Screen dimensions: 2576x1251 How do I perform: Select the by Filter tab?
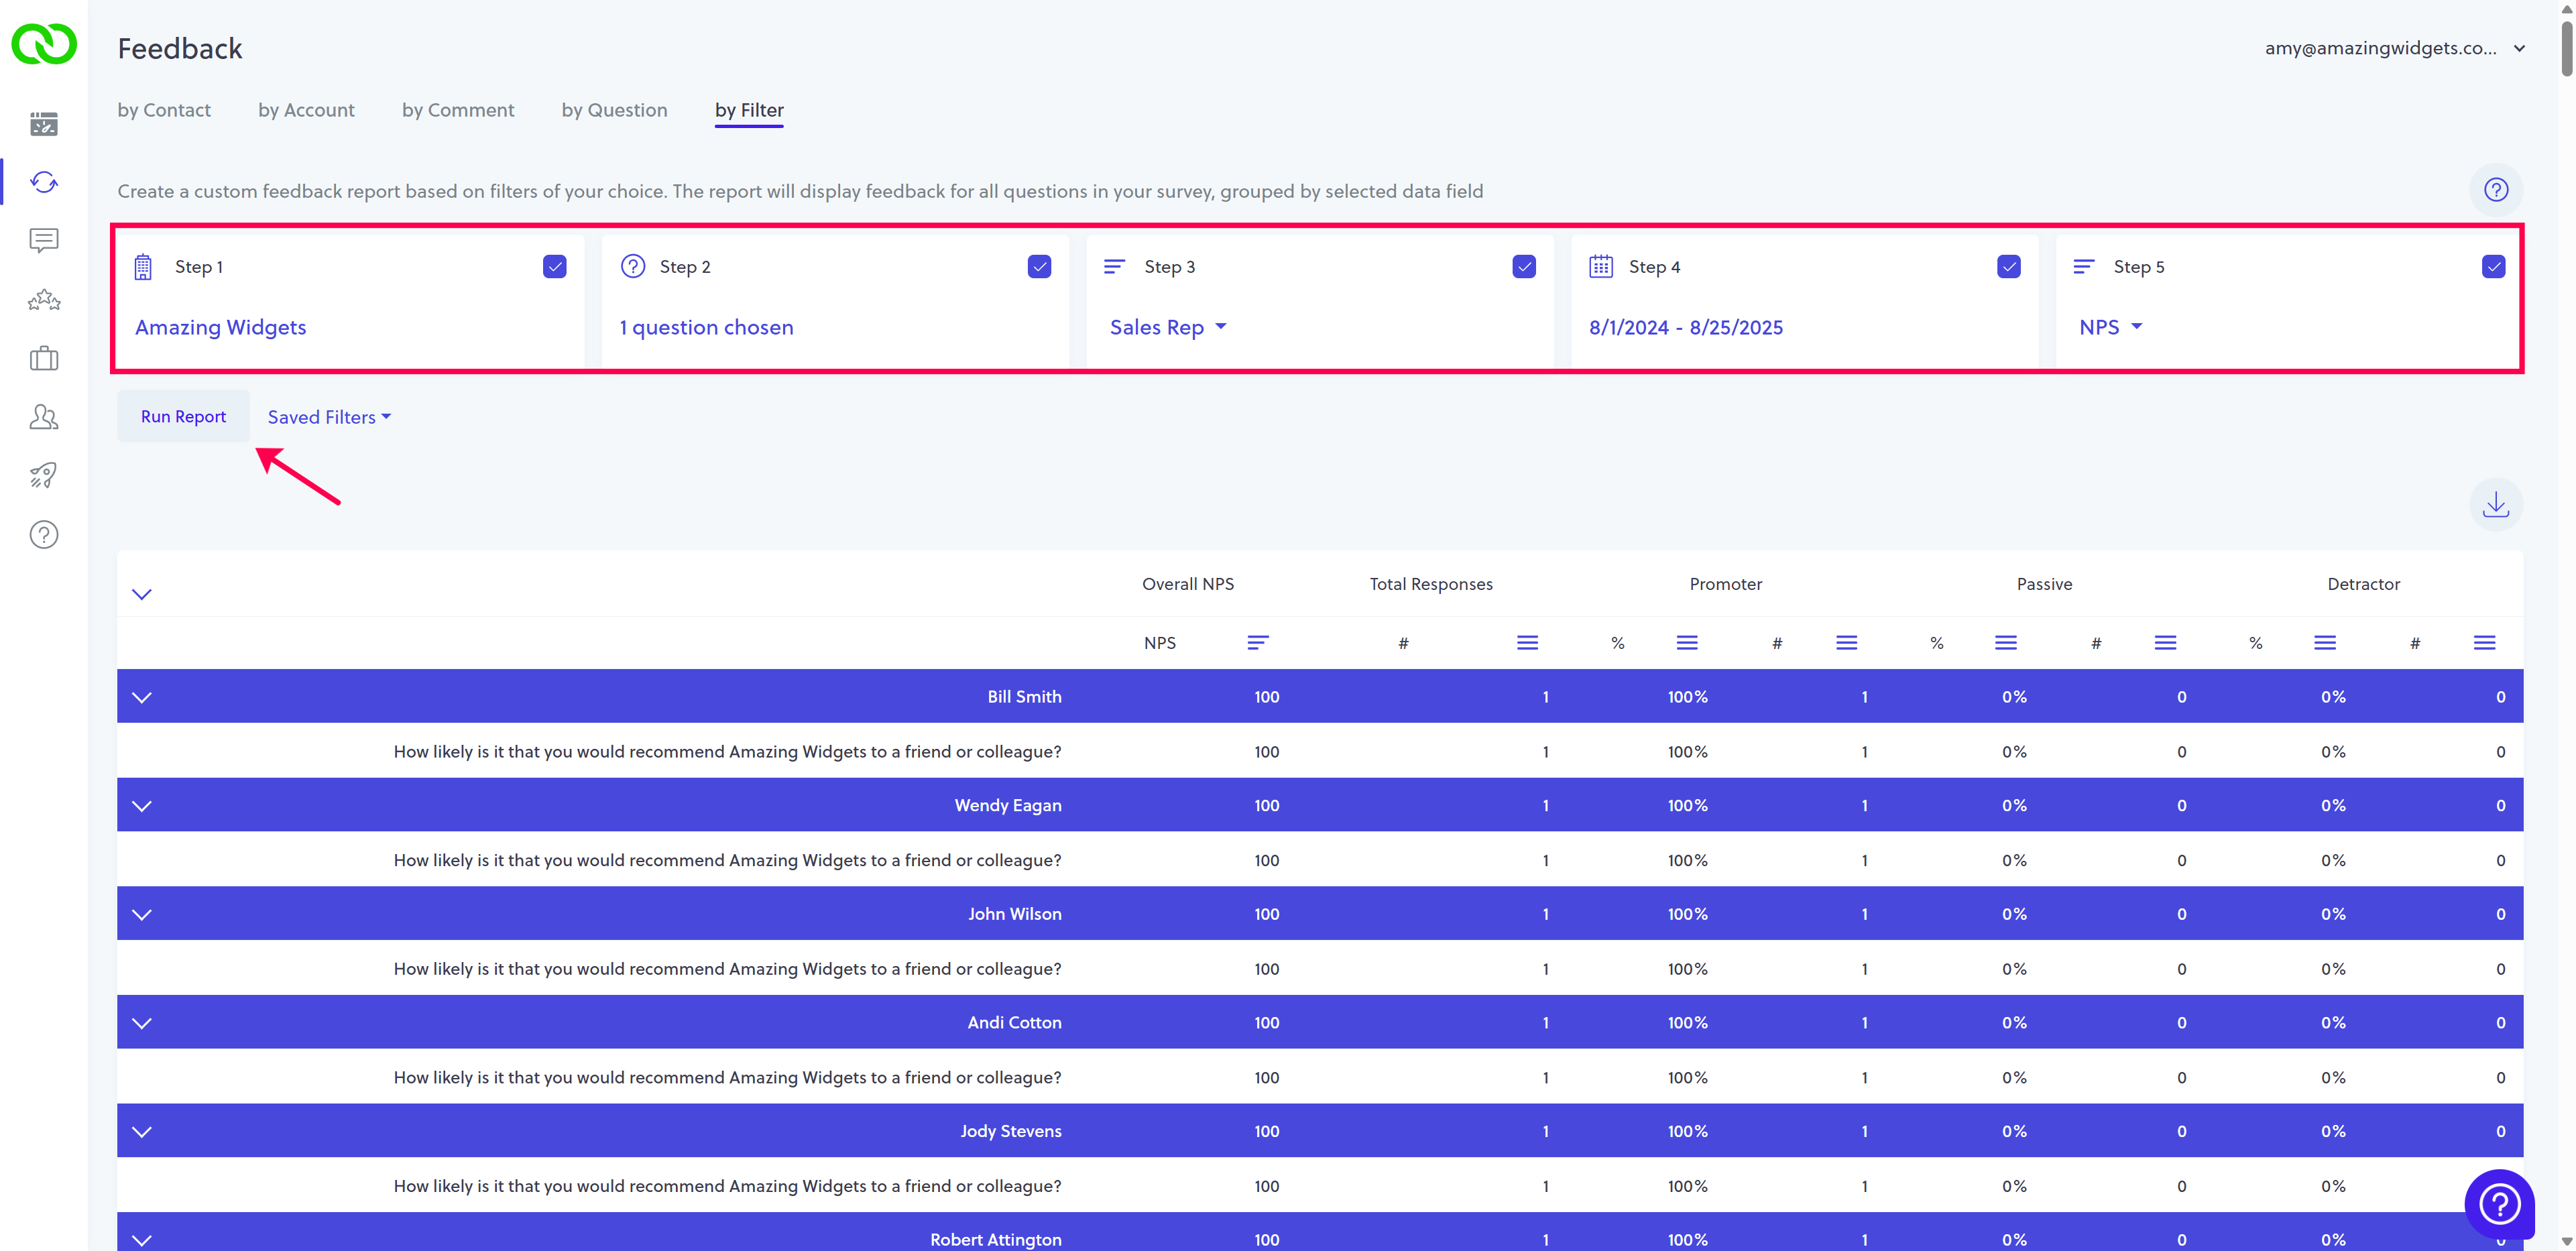coord(749,110)
